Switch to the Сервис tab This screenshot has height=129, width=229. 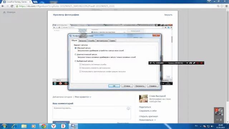click(112, 40)
